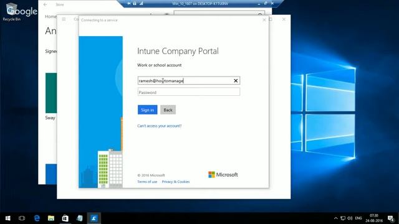Open "Can't access your account?" link
The image size is (399, 224).
[160, 126]
